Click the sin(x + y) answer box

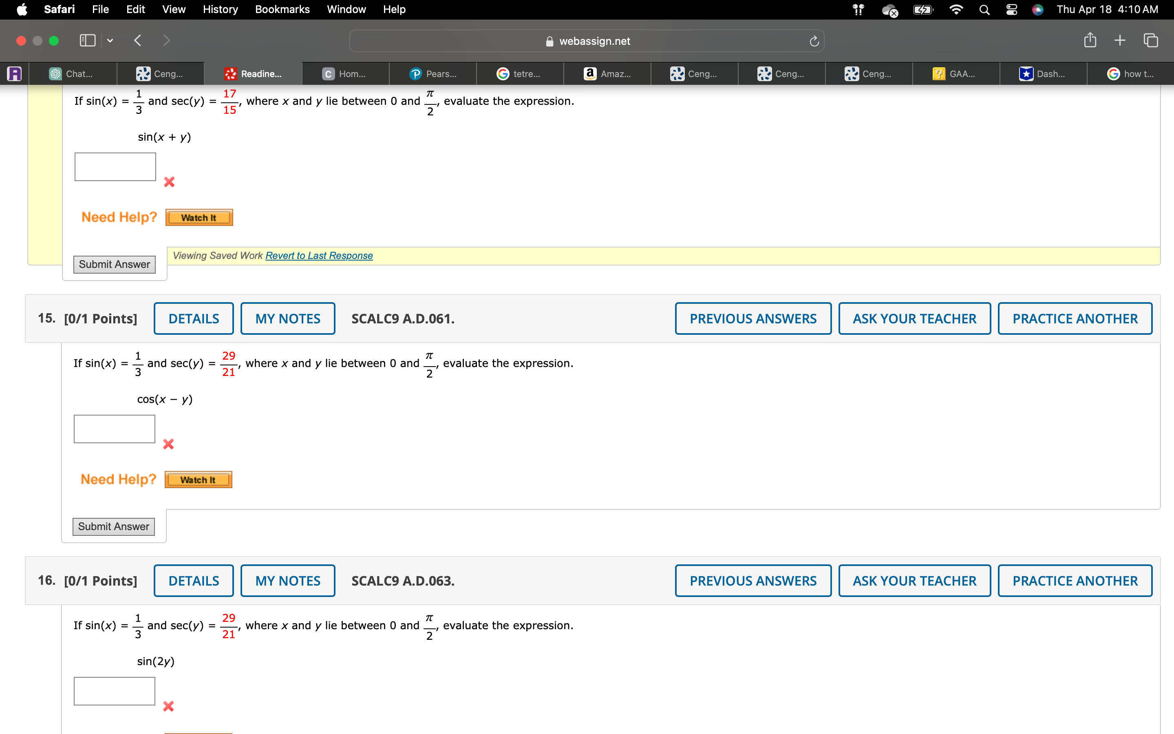point(115,167)
